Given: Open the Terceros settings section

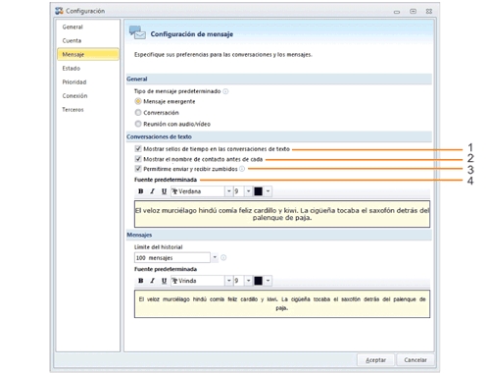Looking at the screenshot, I should tap(73, 110).
